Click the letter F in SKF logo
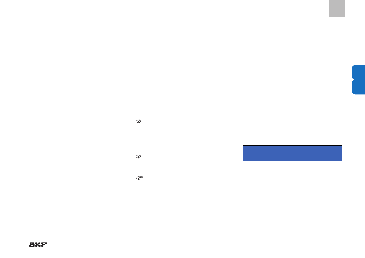365x258 pixels. pos(44,245)
